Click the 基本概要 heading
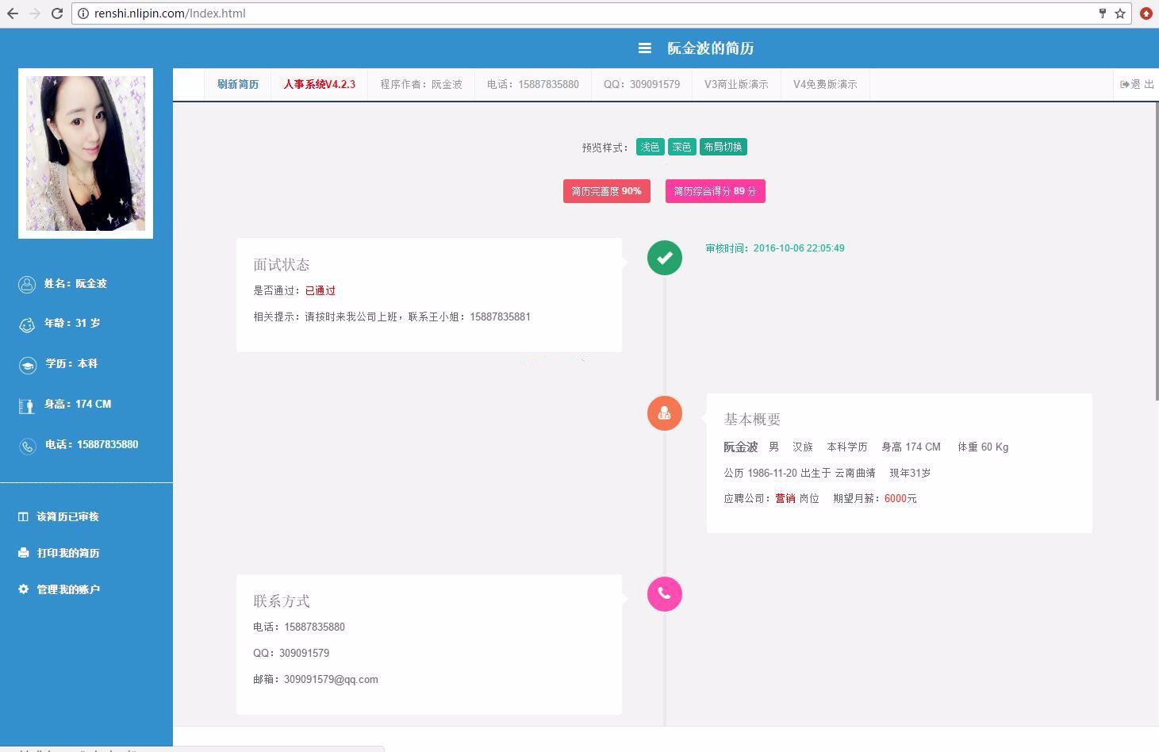This screenshot has height=752, width=1159. [752, 420]
